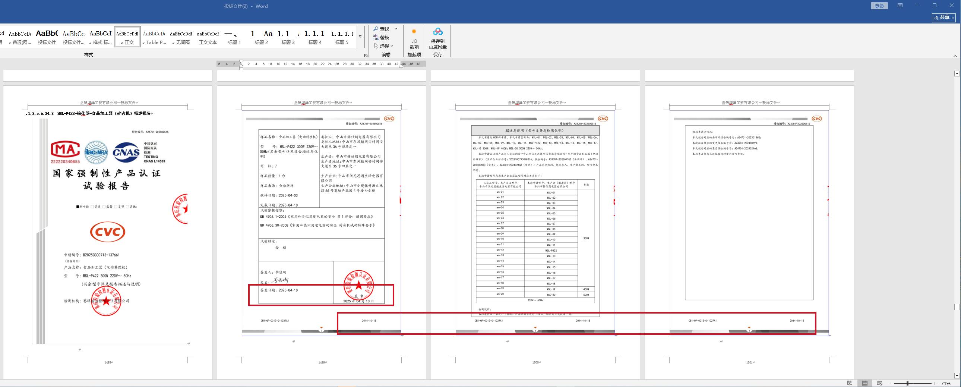The image size is (961, 387).
Task: Apply the 标题 2 heading style
Action: click(262, 37)
